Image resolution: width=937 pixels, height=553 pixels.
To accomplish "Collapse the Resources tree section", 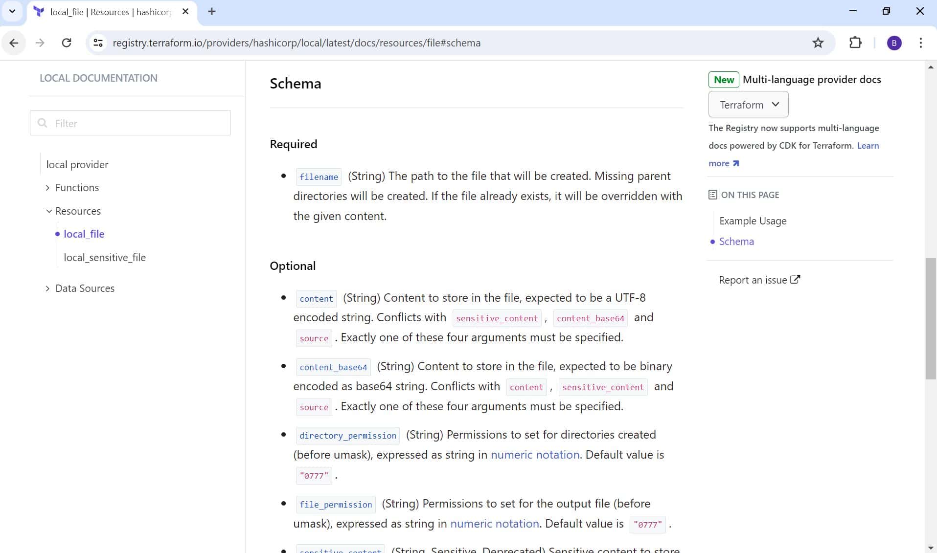I will point(49,211).
